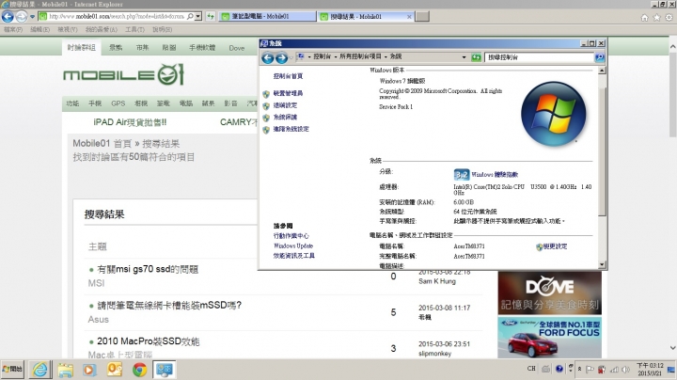The image size is (677, 380).
Task: Open IE Tools gear icon
Action: coord(669,17)
